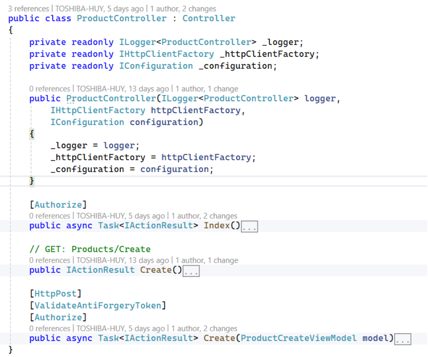Image resolution: width=428 pixels, height=357 pixels.
Task: Expand collapsed body of Create(ProductCreateViewModel model)
Action: [403, 339]
